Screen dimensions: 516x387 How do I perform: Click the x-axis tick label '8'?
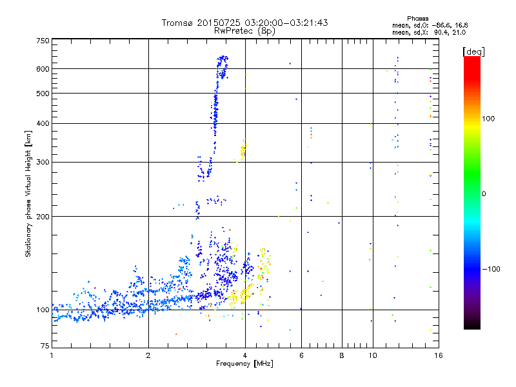[342, 355]
